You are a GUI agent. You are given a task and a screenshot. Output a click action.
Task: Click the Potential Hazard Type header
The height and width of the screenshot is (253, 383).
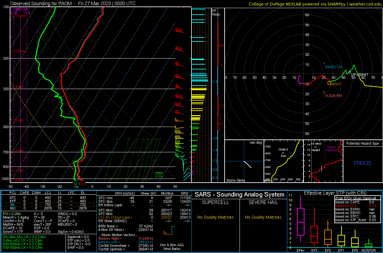point(363,144)
